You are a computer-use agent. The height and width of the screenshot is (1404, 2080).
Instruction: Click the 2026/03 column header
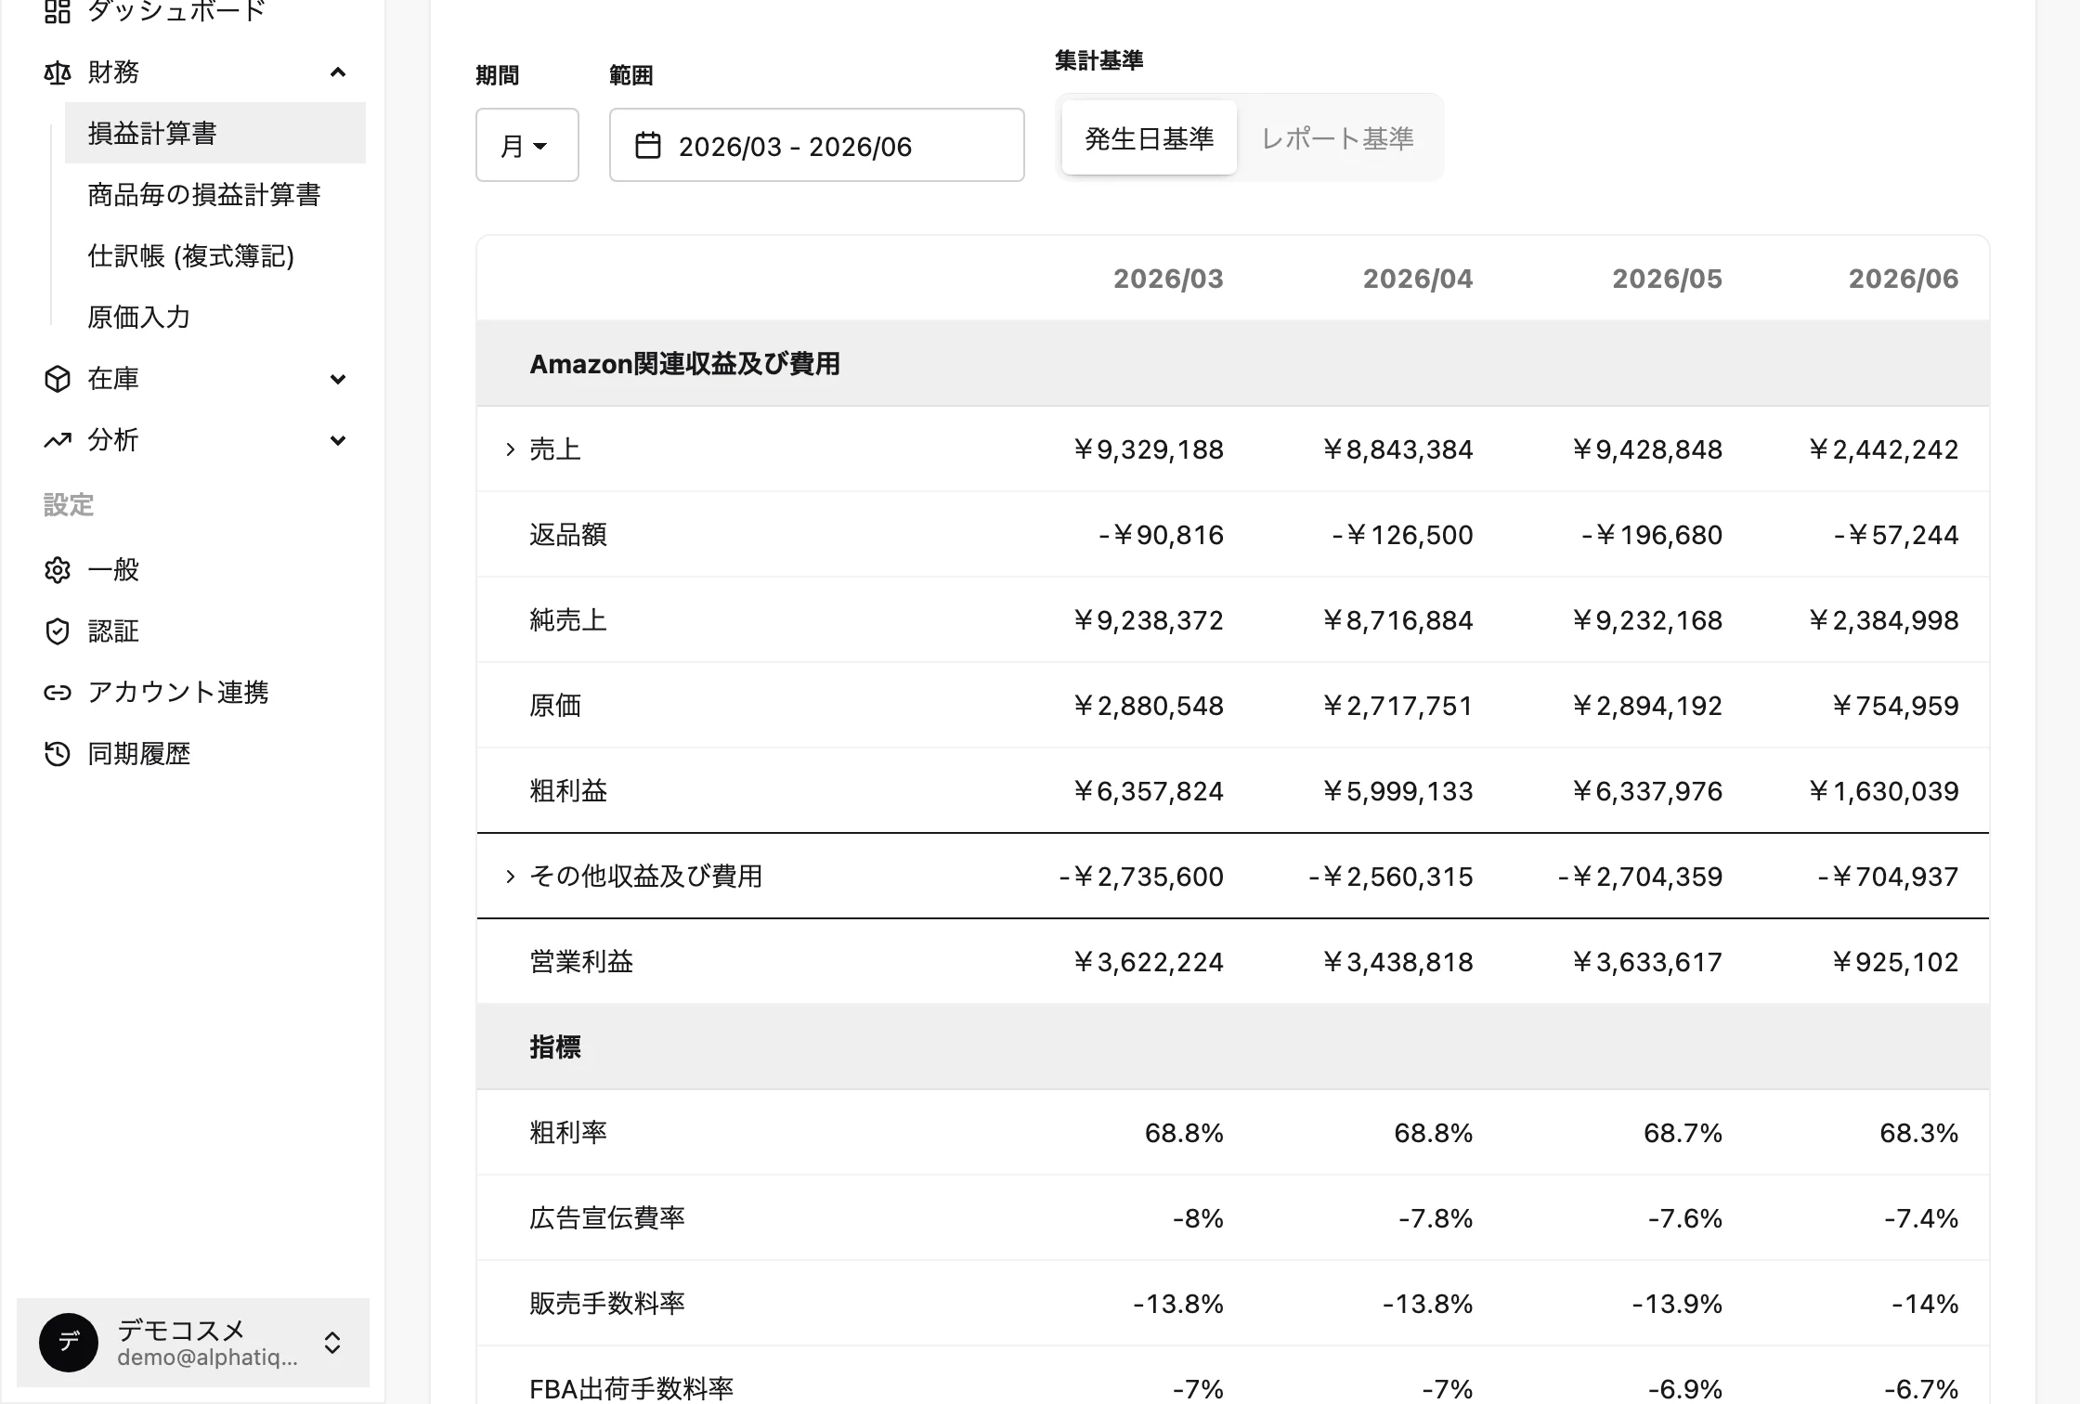tap(1168, 279)
